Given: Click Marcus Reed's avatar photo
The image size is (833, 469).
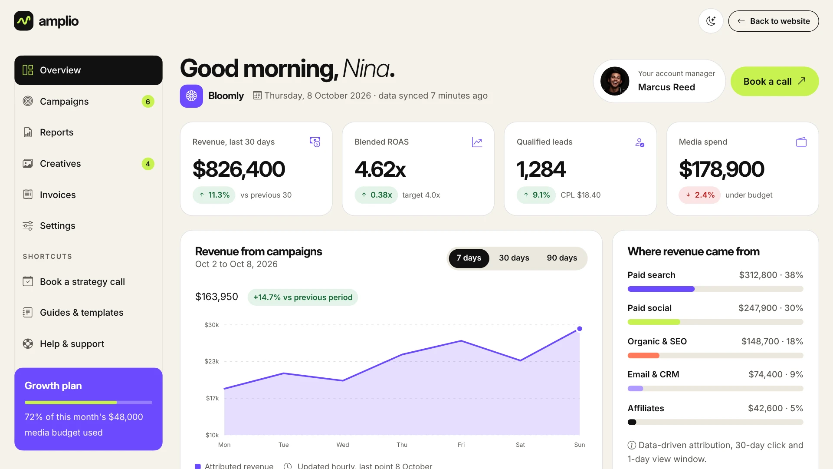Looking at the screenshot, I should [x=615, y=81].
